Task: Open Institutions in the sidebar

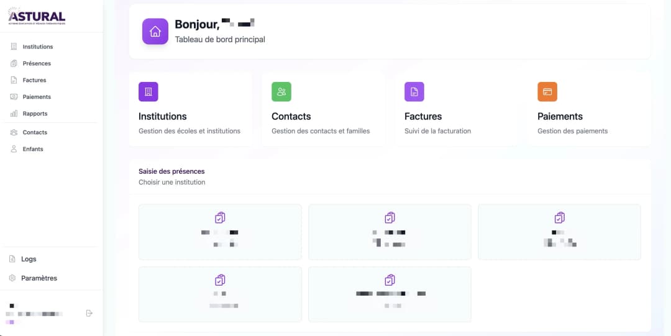Action: [x=37, y=47]
